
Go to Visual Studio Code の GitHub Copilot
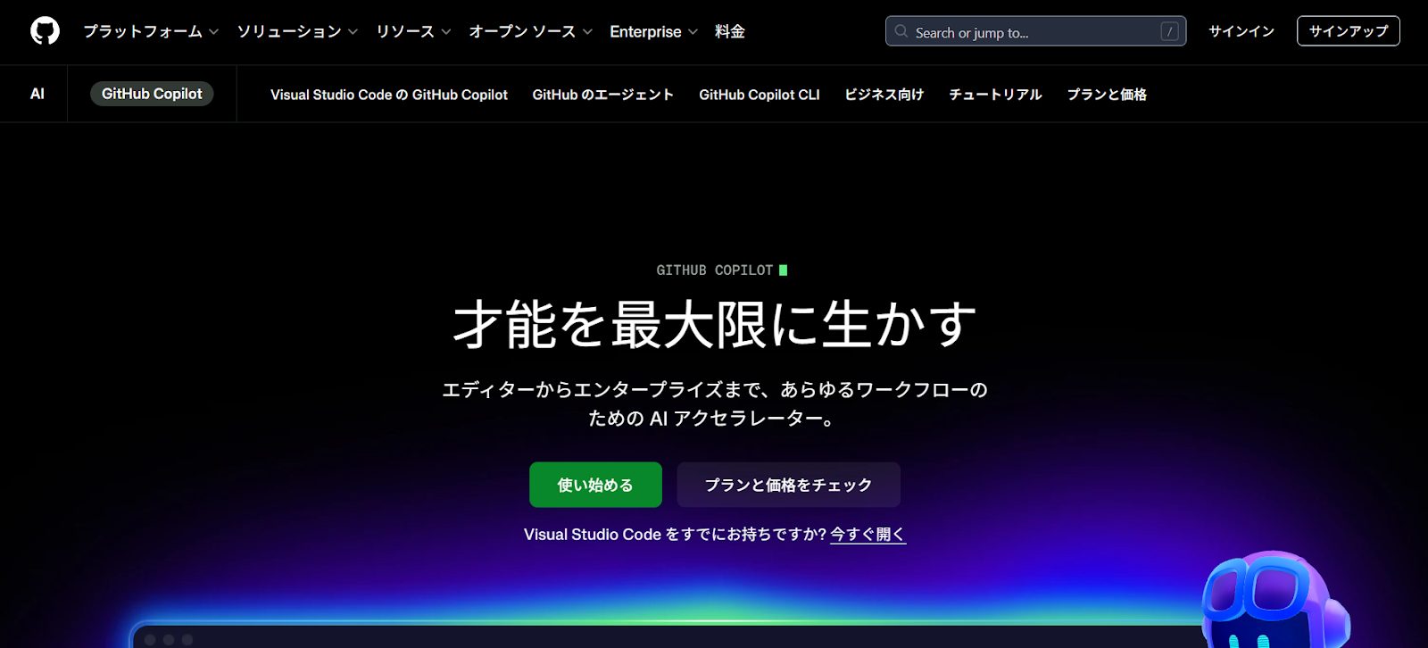pos(389,95)
